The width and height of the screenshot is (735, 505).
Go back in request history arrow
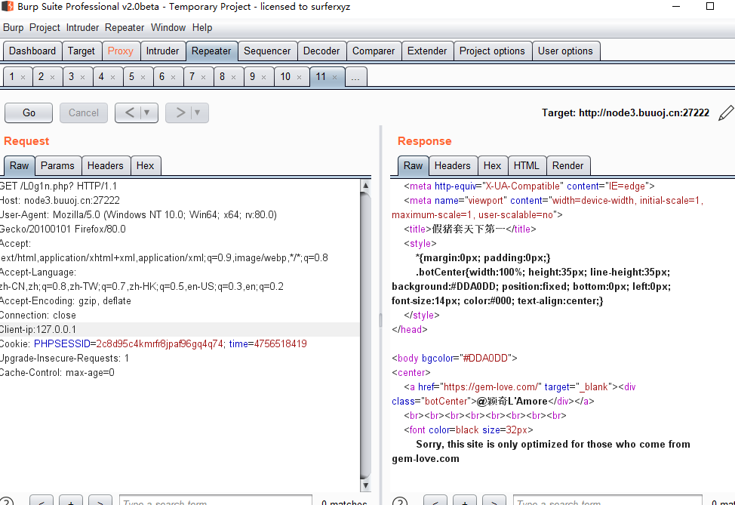(x=129, y=112)
